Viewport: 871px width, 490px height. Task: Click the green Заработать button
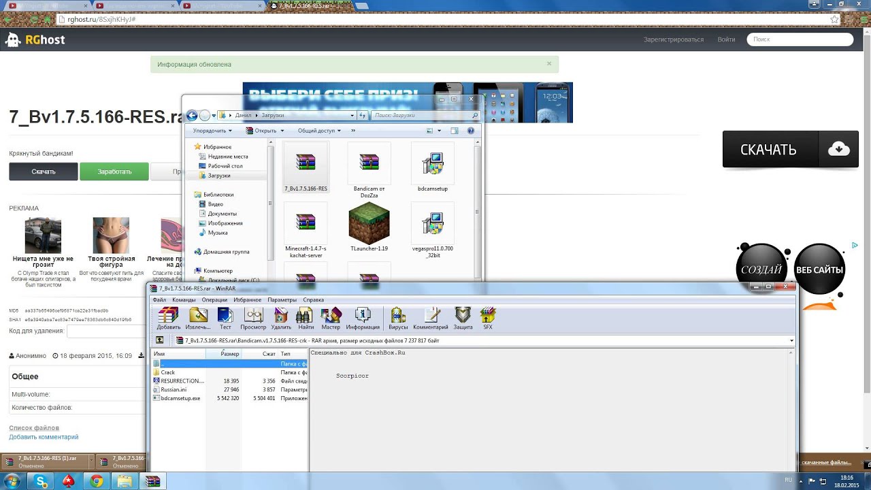[114, 171]
